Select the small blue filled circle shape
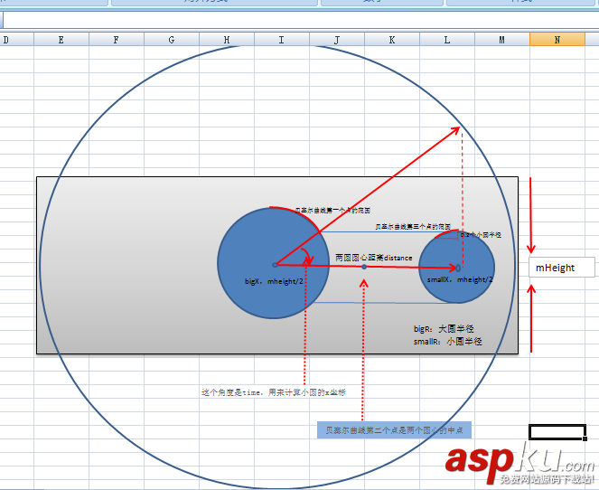The height and width of the screenshot is (490, 599). click(x=457, y=267)
